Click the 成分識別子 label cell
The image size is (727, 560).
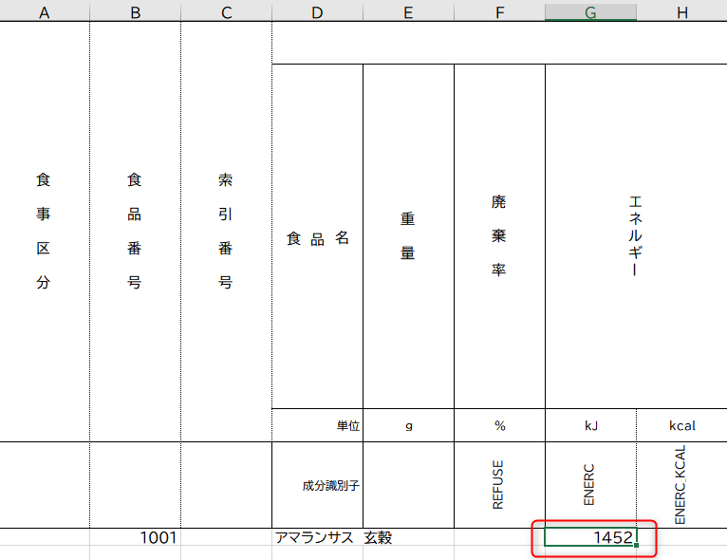pos(317,485)
